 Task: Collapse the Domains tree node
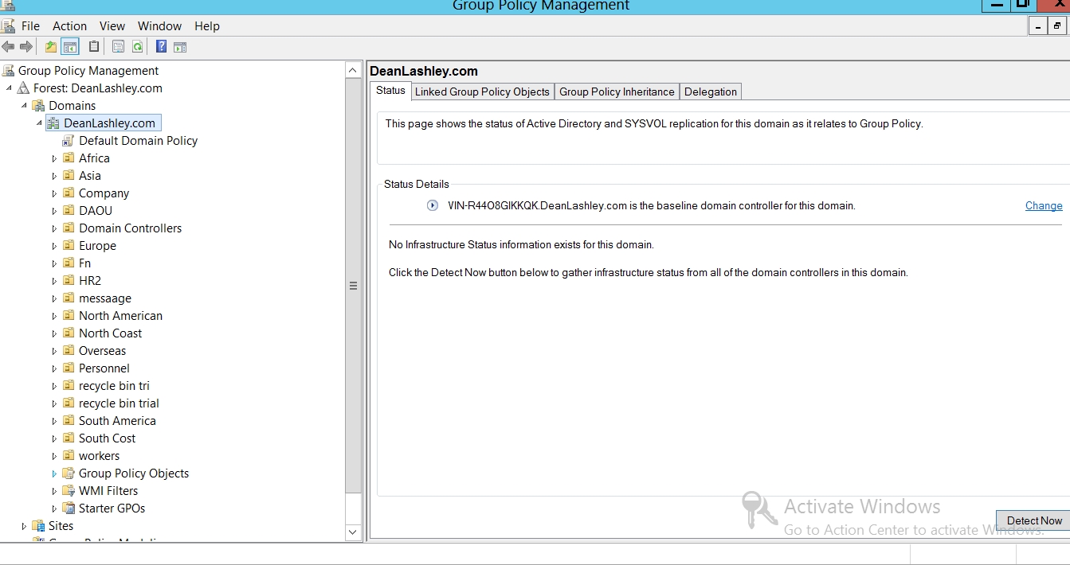coord(25,106)
